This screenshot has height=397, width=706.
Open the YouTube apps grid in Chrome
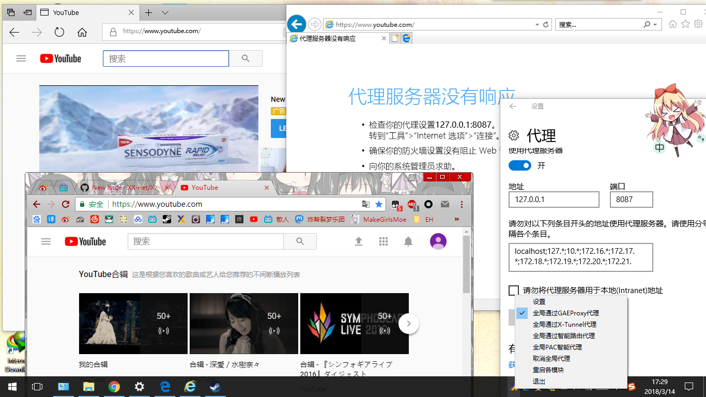coord(383,241)
